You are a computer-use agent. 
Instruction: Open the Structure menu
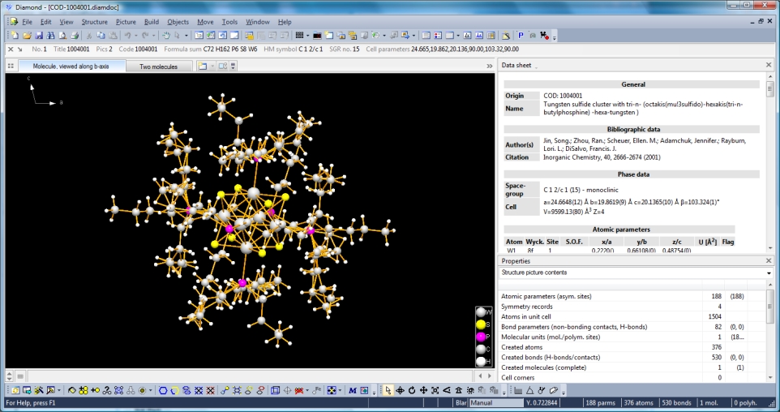click(x=94, y=22)
